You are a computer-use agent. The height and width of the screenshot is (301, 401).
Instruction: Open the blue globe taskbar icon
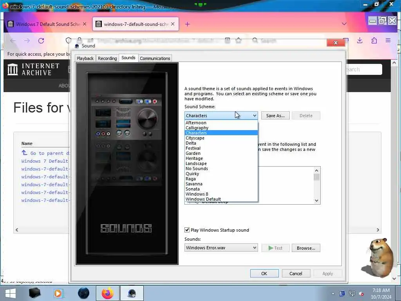coord(84,293)
